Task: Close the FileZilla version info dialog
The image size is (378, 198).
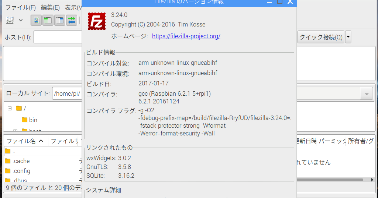Action: [x=290, y=2]
